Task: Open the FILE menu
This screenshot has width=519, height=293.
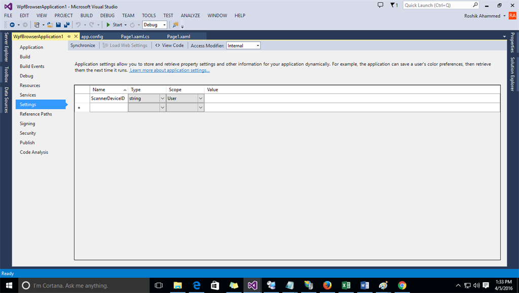Action: pos(8,16)
